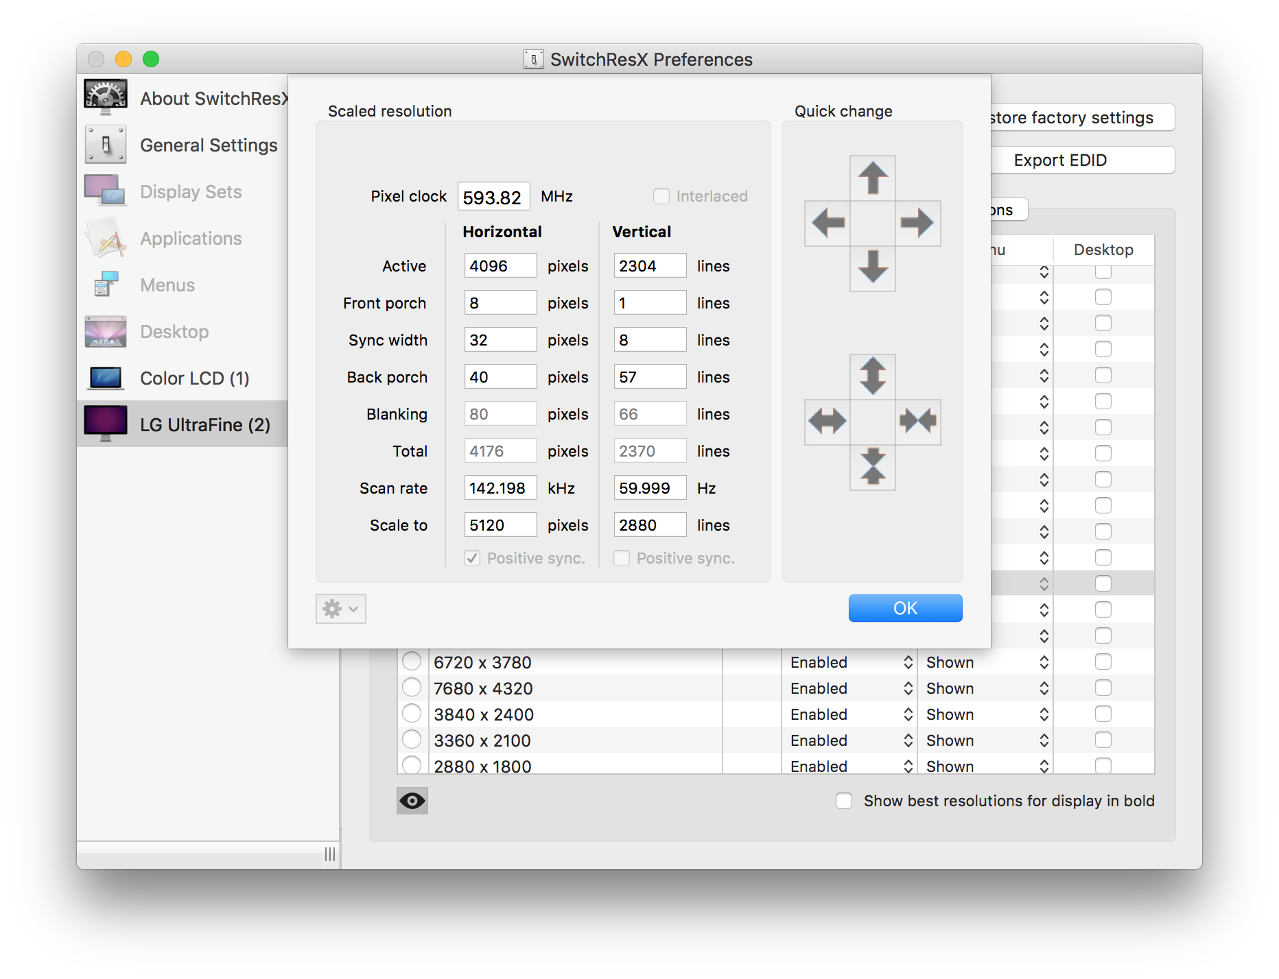Screen dimensions: 1279x979
Task: Click the Vertical Back porch field showing 57
Action: [x=650, y=376]
